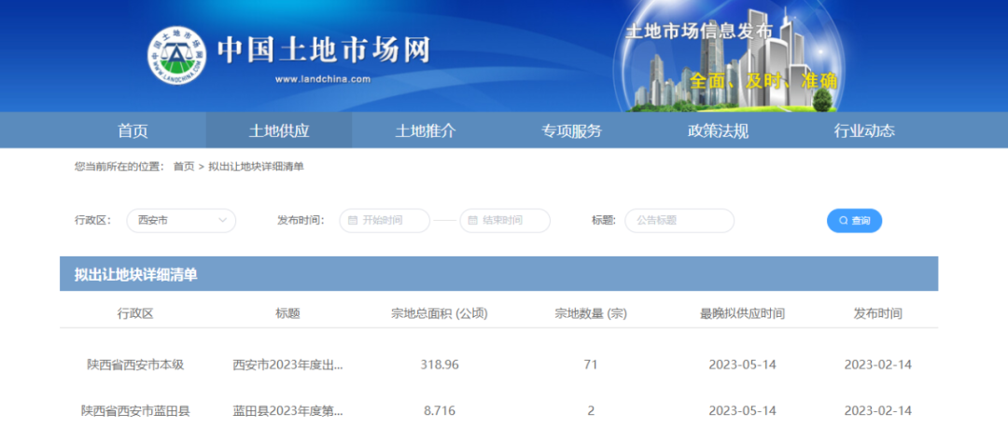Viewport: 1008px width, 441px height.
Task: Click the 宗地总面积 (公顷) column header
Action: (x=440, y=314)
